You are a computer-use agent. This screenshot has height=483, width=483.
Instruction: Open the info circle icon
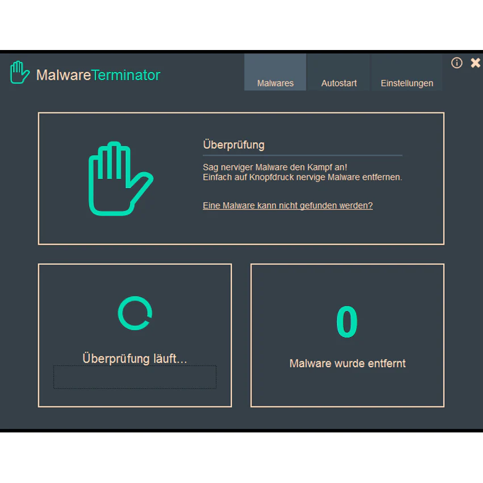(456, 63)
